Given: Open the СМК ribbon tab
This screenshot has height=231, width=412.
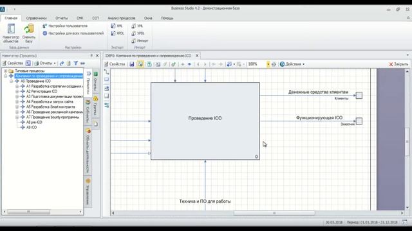Looking at the screenshot, I should pyautogui.click(x=80, y=18).
